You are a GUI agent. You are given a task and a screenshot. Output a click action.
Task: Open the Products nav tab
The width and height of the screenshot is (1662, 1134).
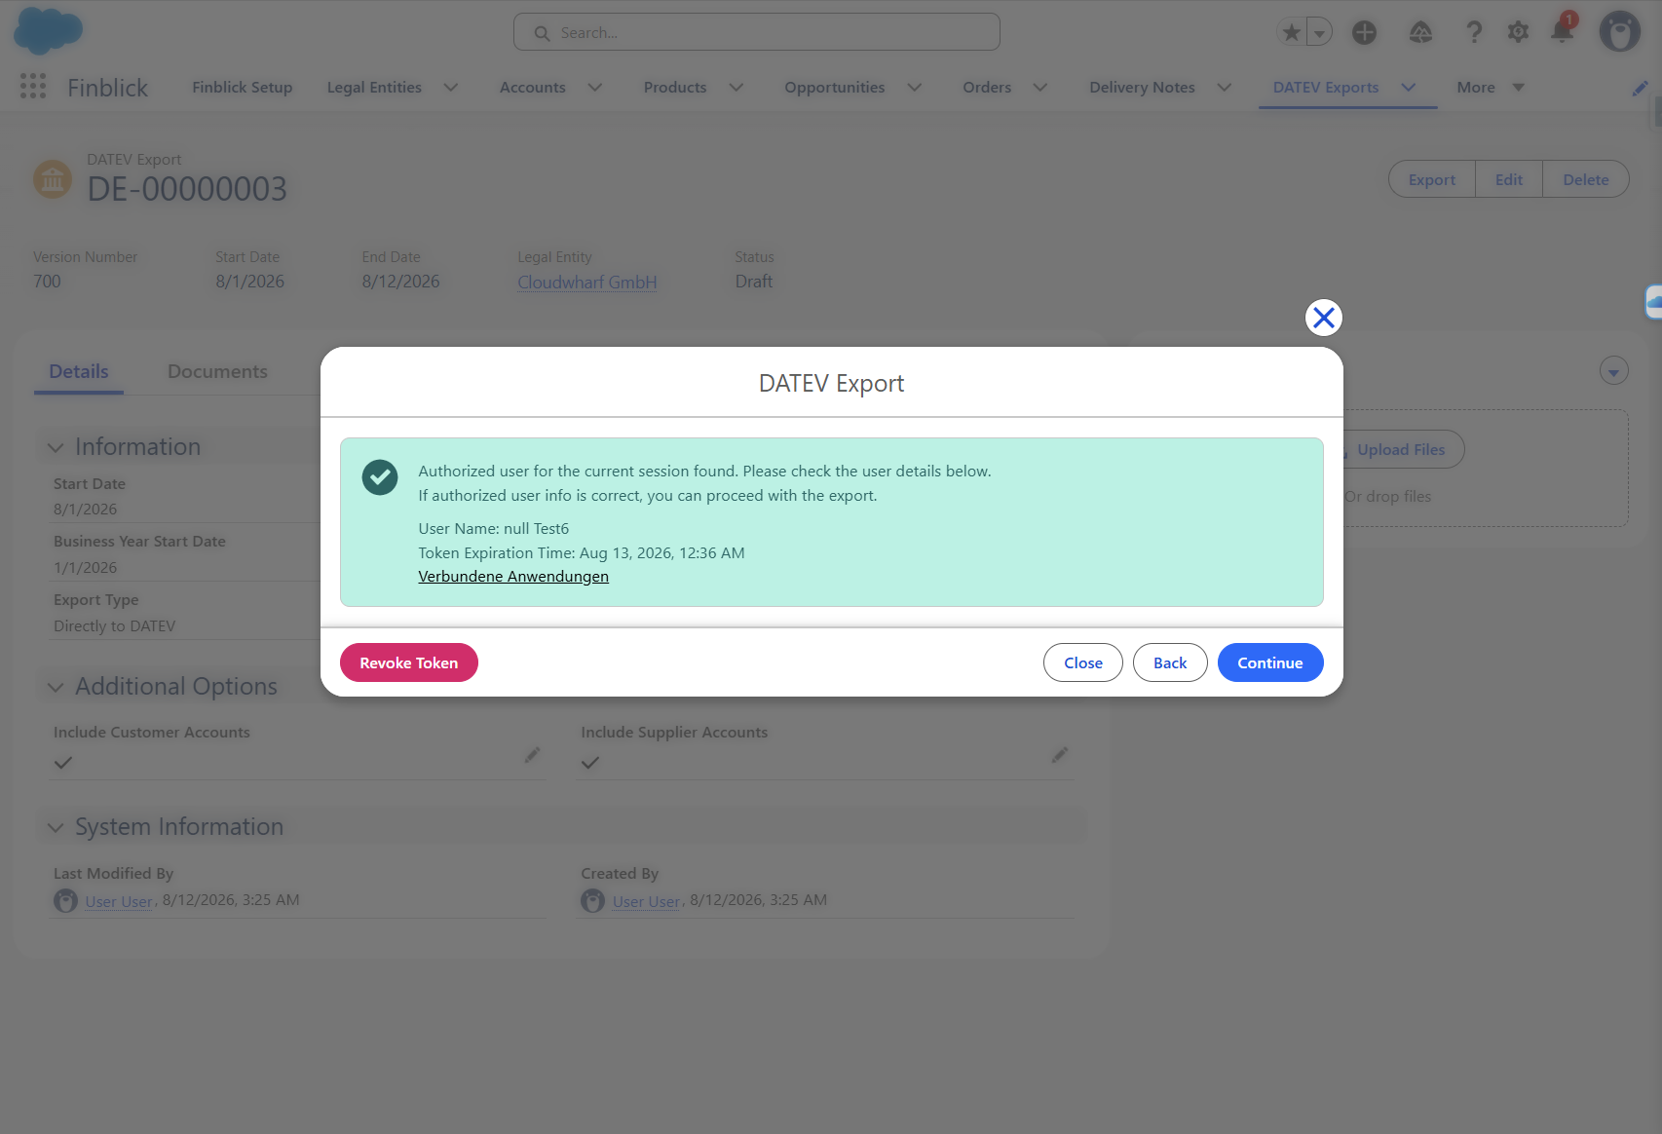(675, 88)
